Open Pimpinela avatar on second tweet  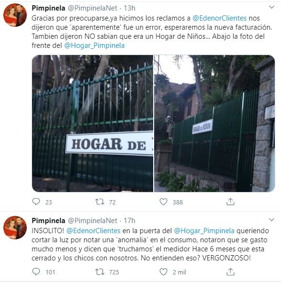(15, 227)
